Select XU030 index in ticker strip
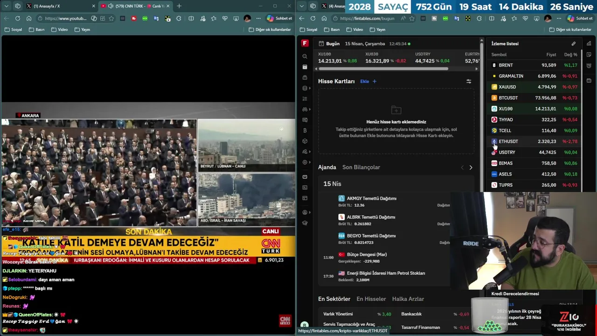The image size is (597, 336). point(386,58)
